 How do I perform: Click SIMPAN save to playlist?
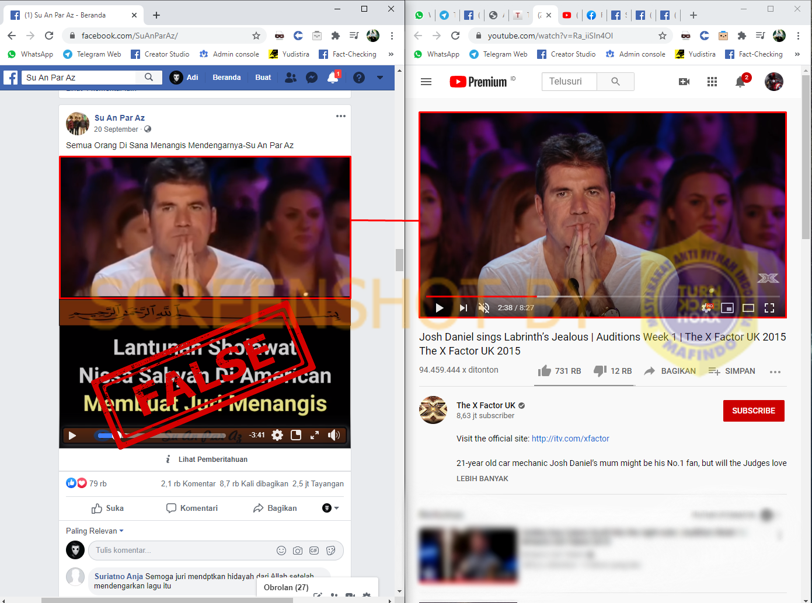(731, 371)
